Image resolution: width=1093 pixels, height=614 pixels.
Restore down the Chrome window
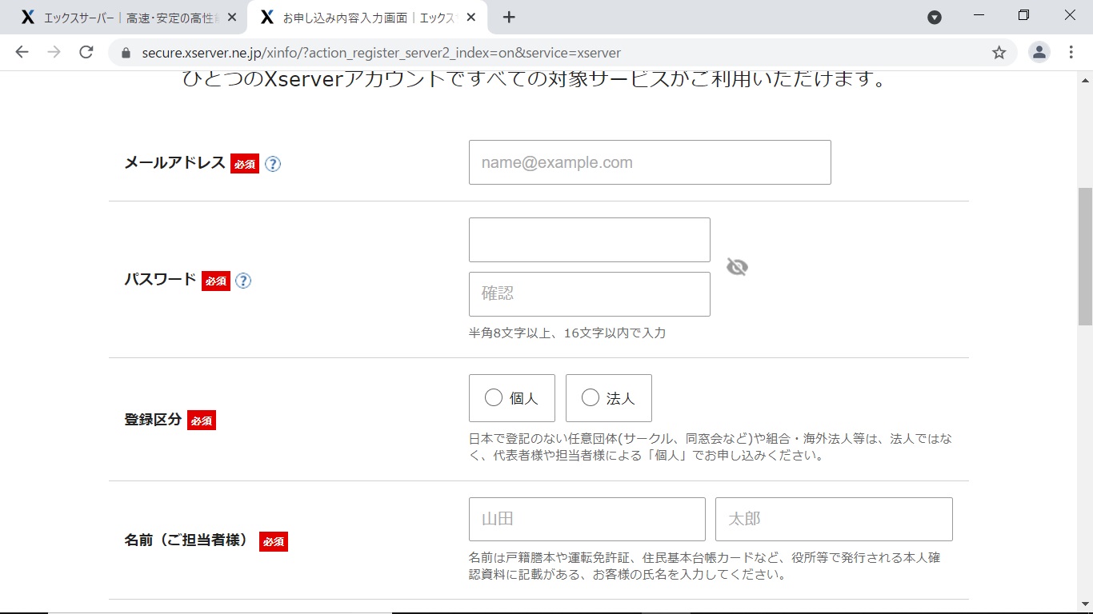1024,16
